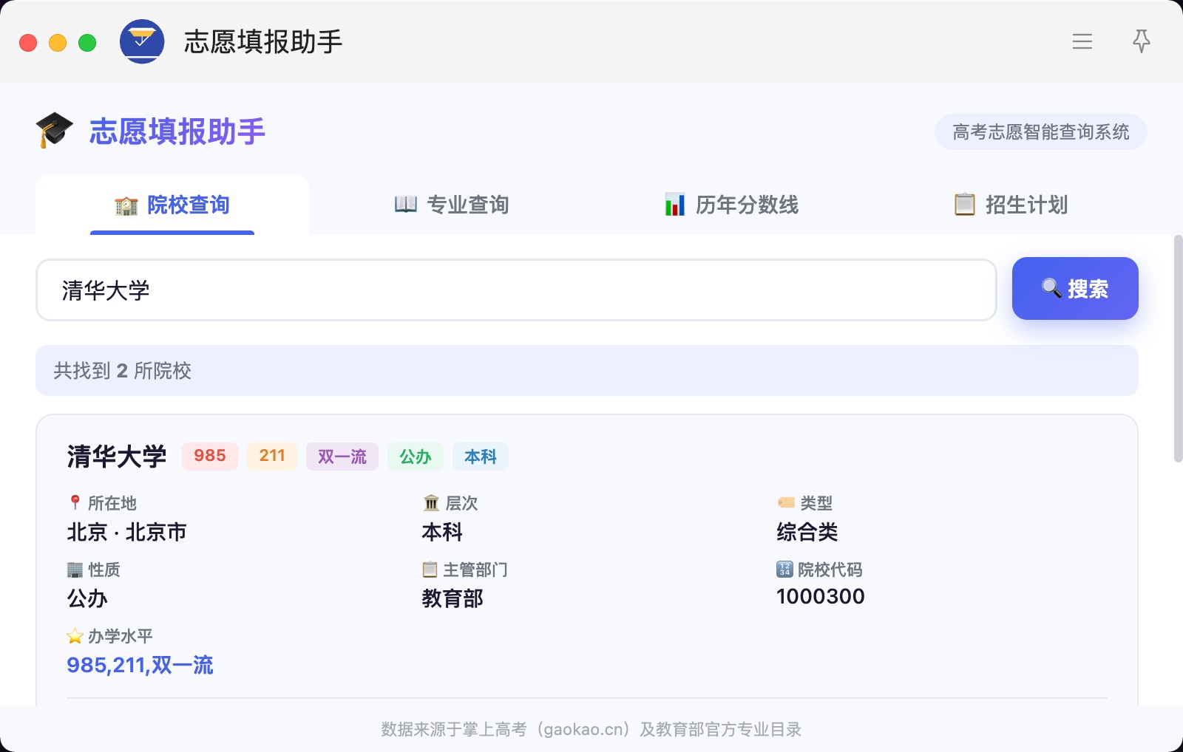Focus the search field containing 清华大学
This screenshot has height=752, width=1183.
[516, 290]
